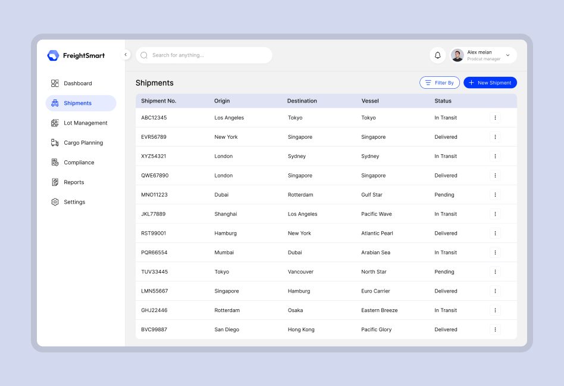Viewport: 564px width, 386px height.
Task: Click the Settings gear icon
Action: [55, 202]
